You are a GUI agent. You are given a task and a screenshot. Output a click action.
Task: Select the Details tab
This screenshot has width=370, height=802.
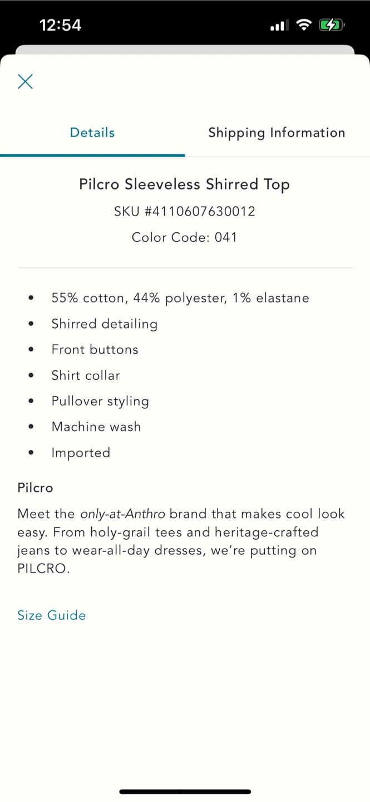(92, 133)
